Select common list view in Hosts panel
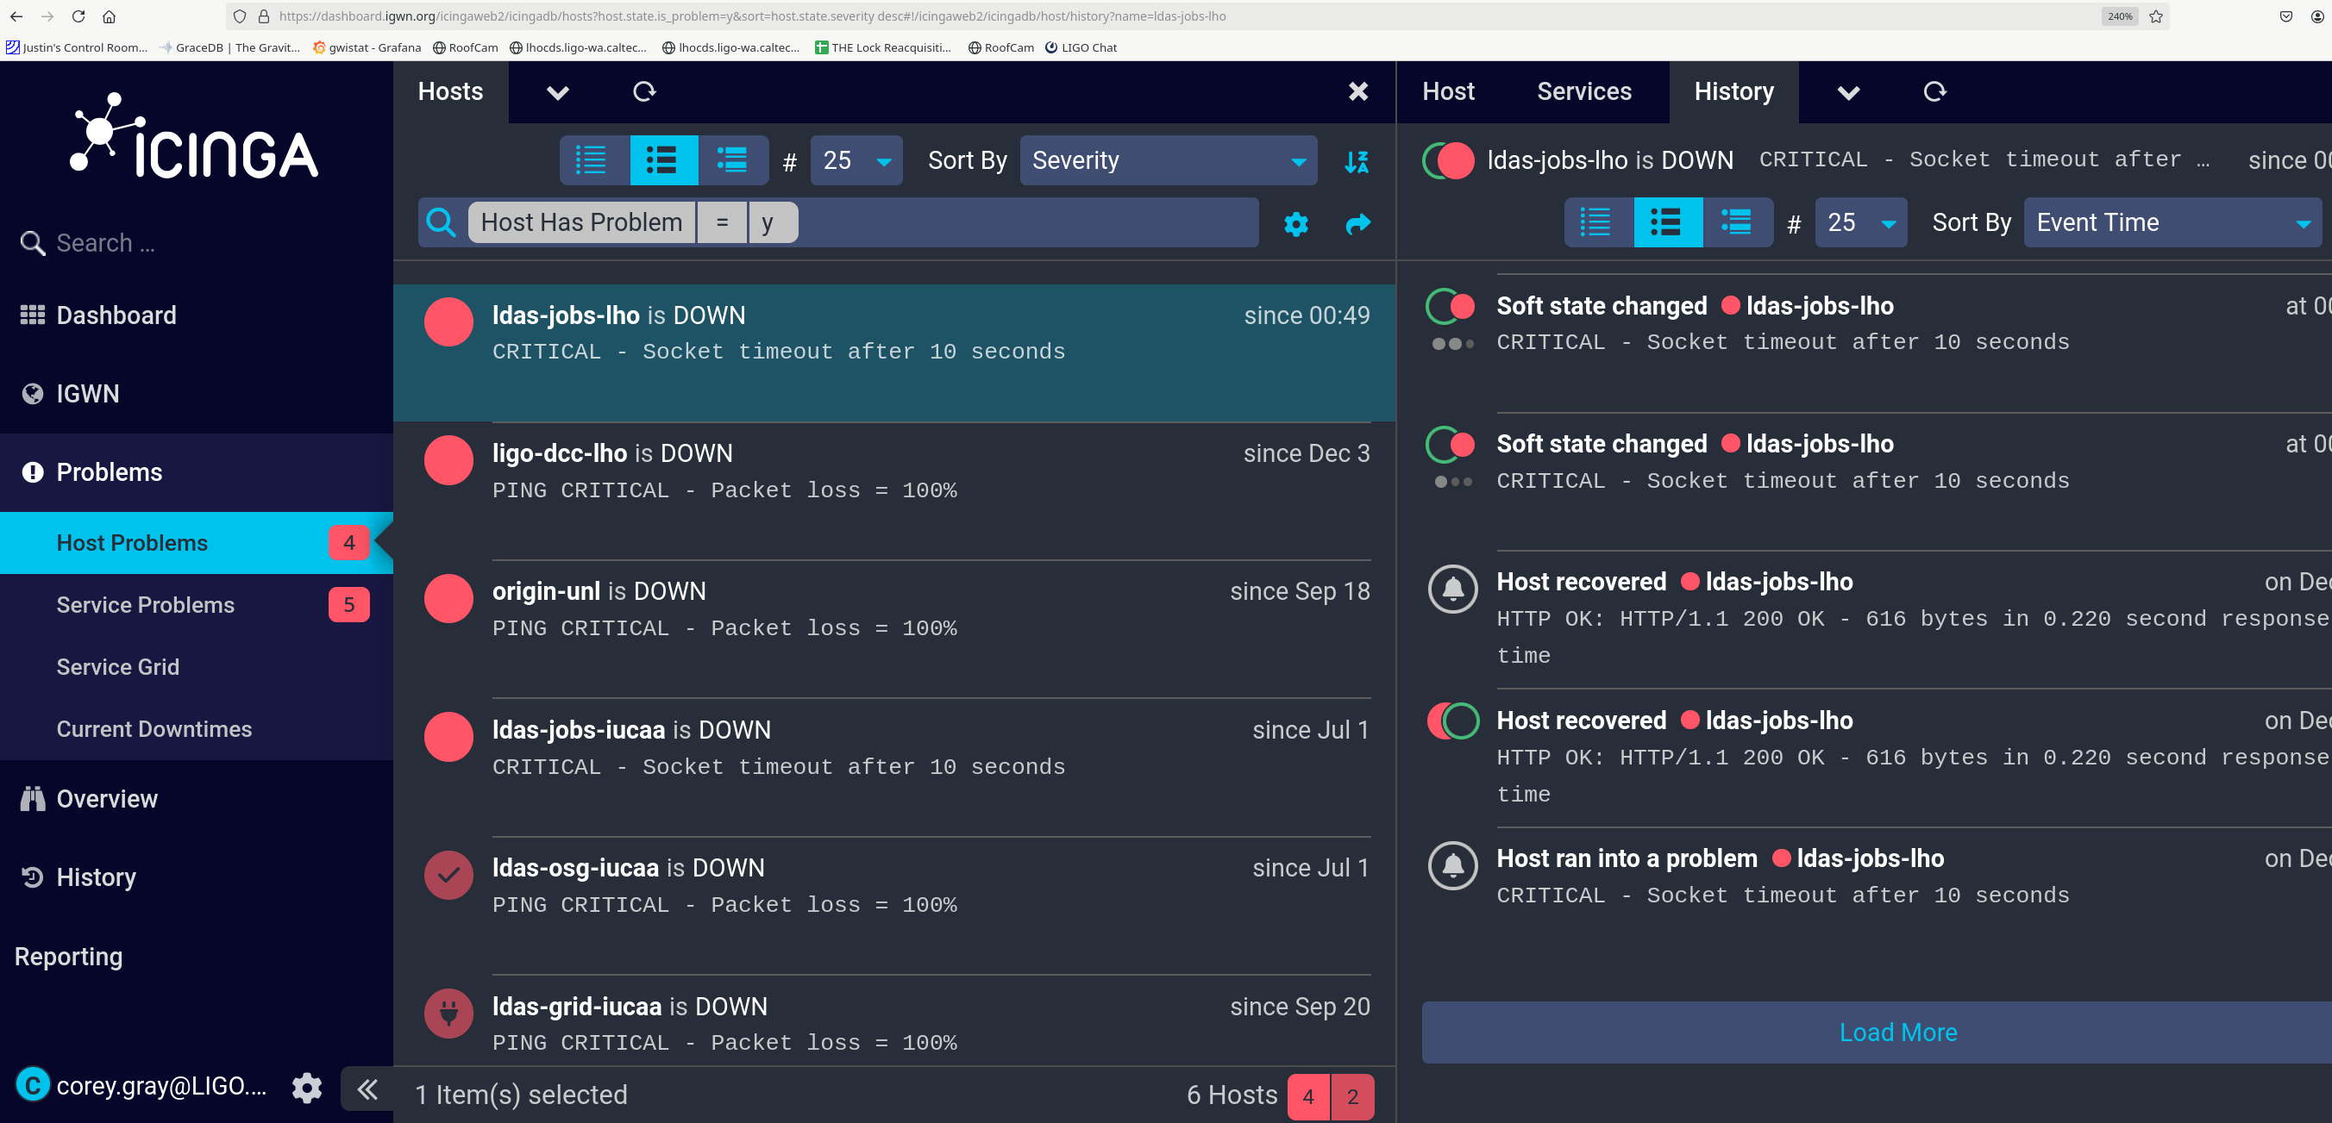 (x=662, y=160)
